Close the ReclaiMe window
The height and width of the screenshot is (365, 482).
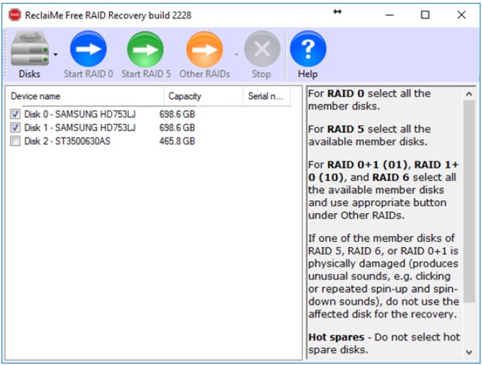point(461,15)
